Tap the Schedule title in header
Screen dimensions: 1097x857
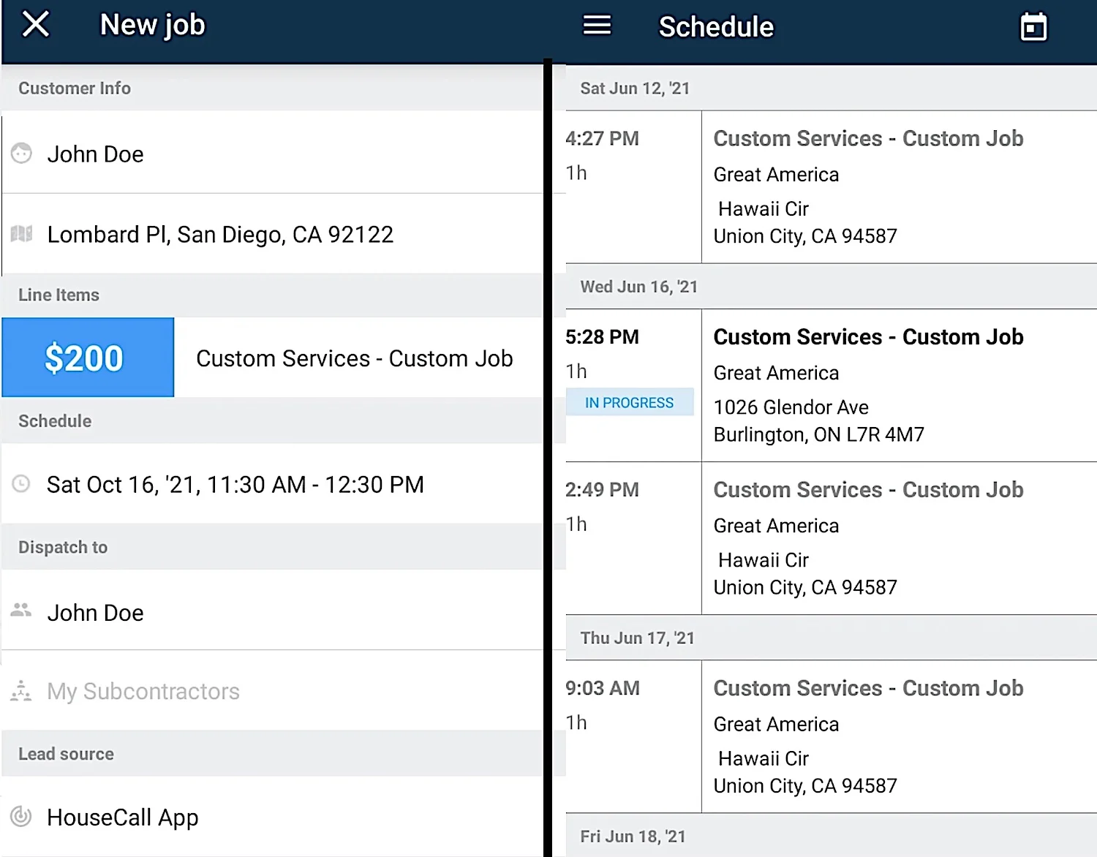click(x=716, y=27)
